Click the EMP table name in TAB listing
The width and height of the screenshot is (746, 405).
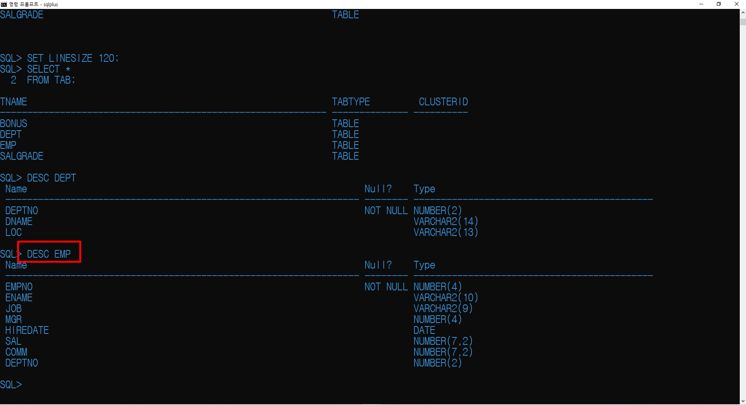(8, 145)
